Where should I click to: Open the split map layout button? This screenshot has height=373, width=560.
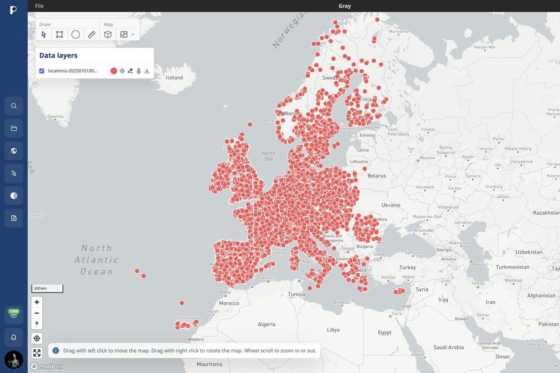(124, 34)
